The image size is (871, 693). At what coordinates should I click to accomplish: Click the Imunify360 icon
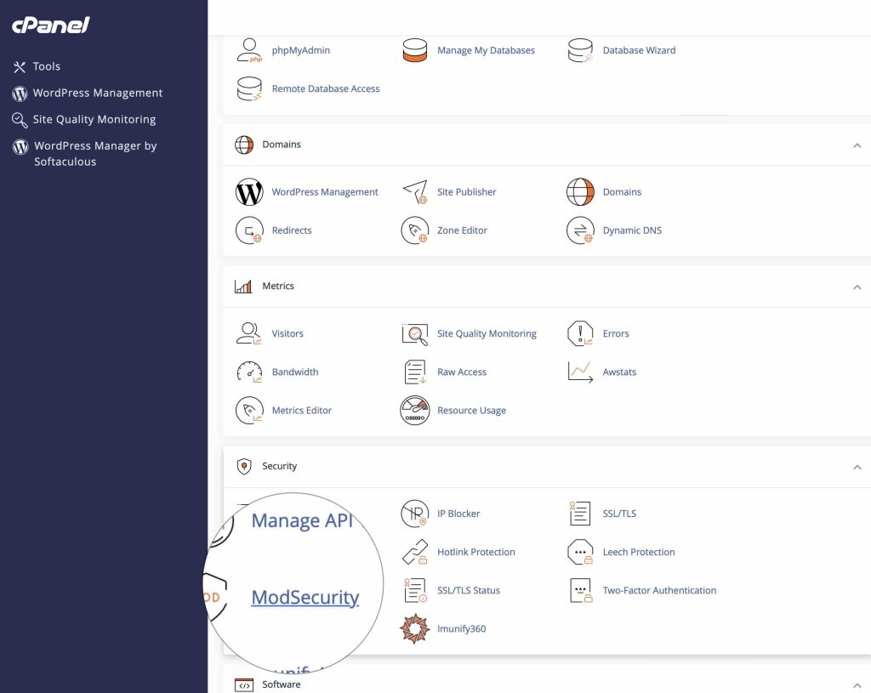coord(415,629)
